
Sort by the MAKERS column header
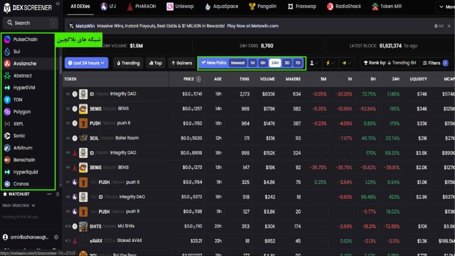293,79
